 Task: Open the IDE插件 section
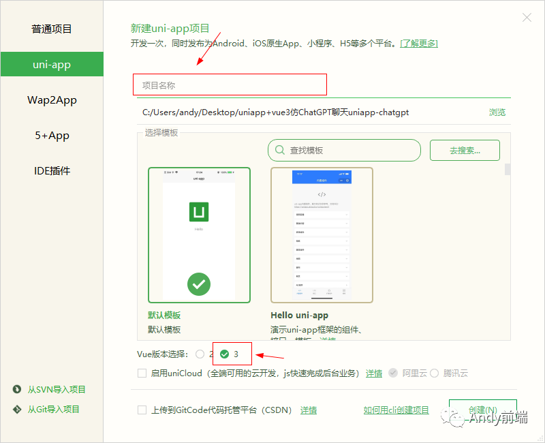pyautogui.click(x=52, y=170)
